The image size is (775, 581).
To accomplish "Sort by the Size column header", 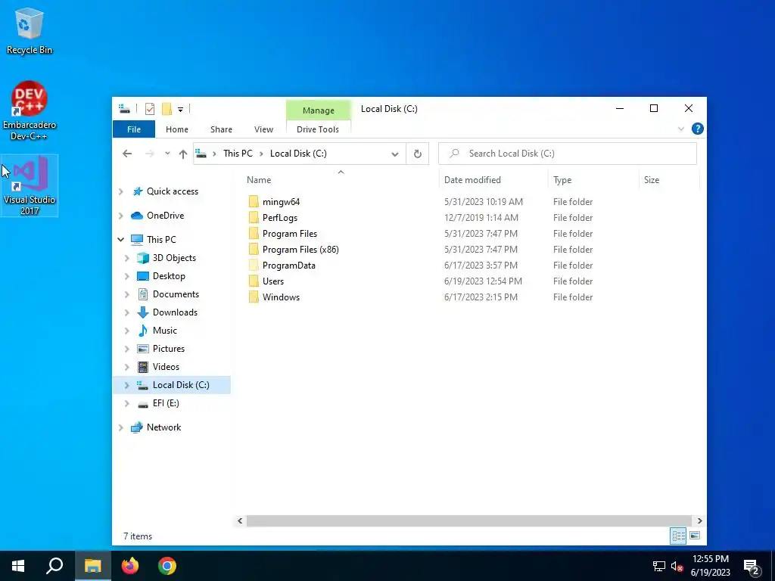I will (652, 180).
